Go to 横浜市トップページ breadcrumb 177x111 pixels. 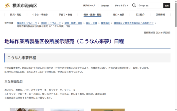pyautogui.click(x=27, y=23)
